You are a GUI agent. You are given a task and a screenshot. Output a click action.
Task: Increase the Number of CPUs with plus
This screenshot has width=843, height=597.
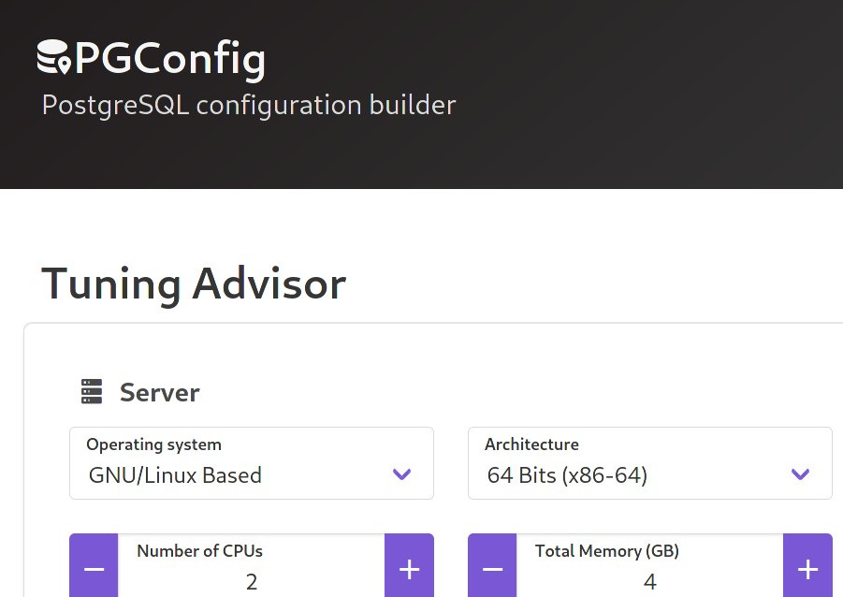pos(409,567)
